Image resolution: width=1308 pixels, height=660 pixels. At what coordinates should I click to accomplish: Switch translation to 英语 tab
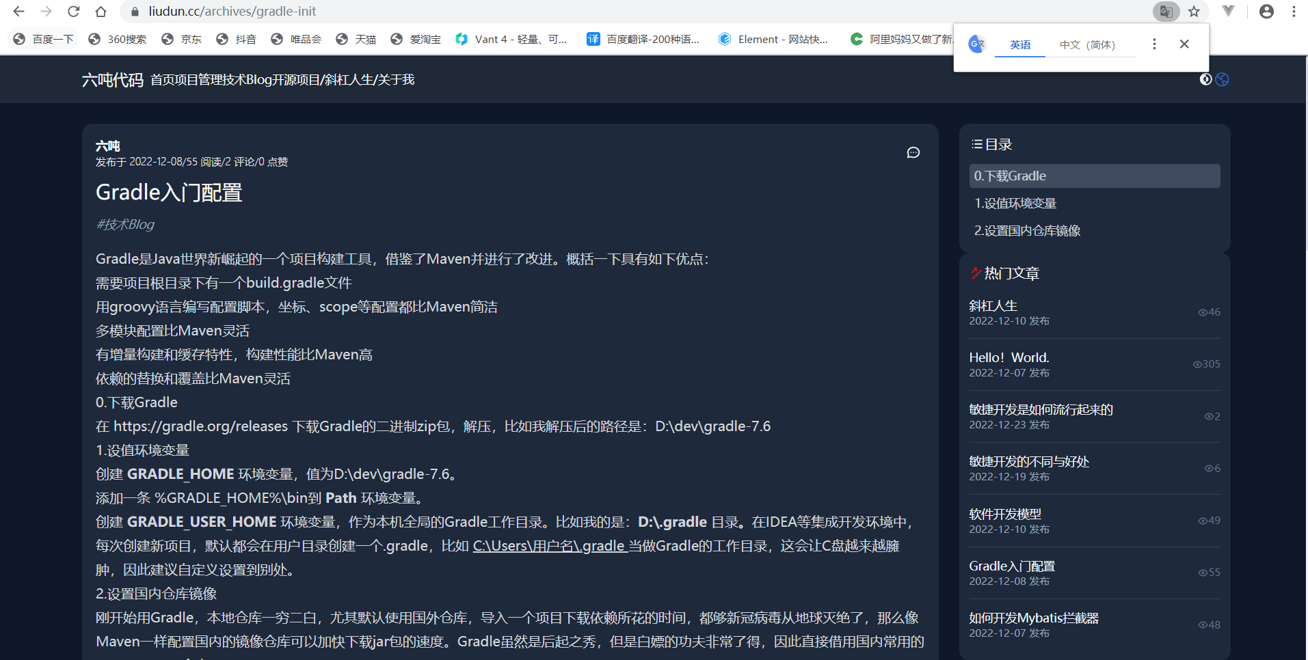tap(1020, 44)
